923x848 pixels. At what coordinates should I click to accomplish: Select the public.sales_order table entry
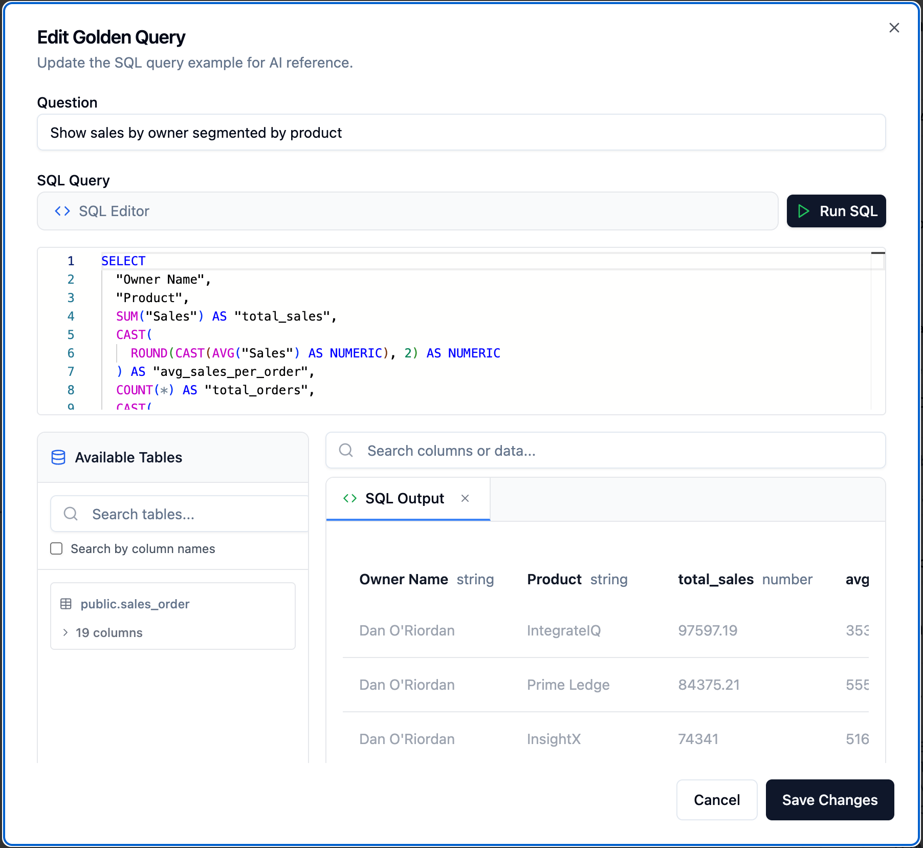pyautogui.click(x=135, y=604)
